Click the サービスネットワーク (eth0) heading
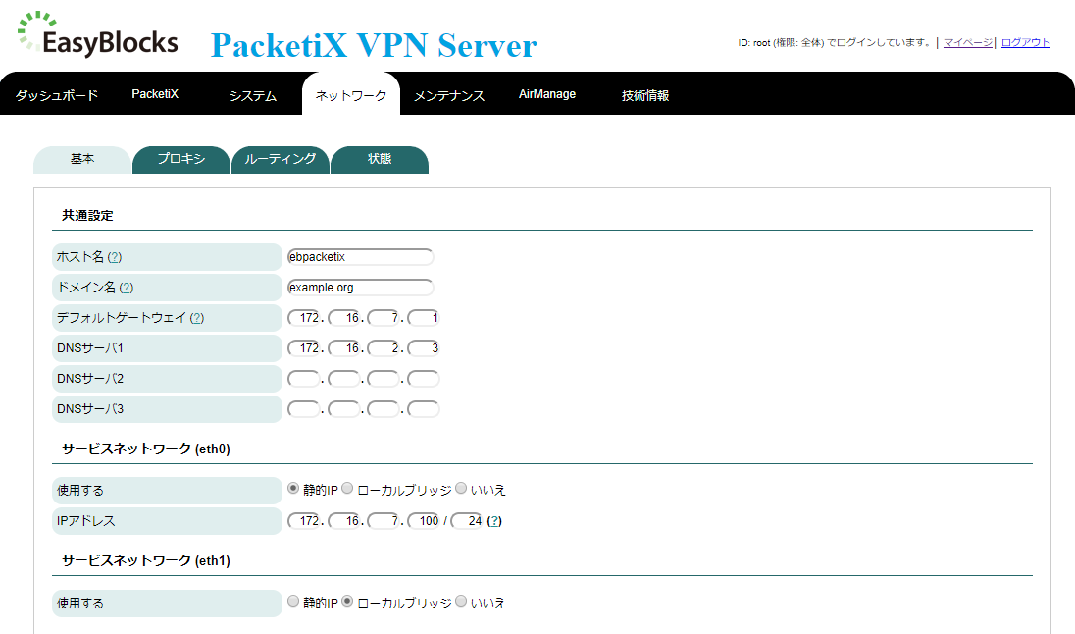 pos(146,449)
